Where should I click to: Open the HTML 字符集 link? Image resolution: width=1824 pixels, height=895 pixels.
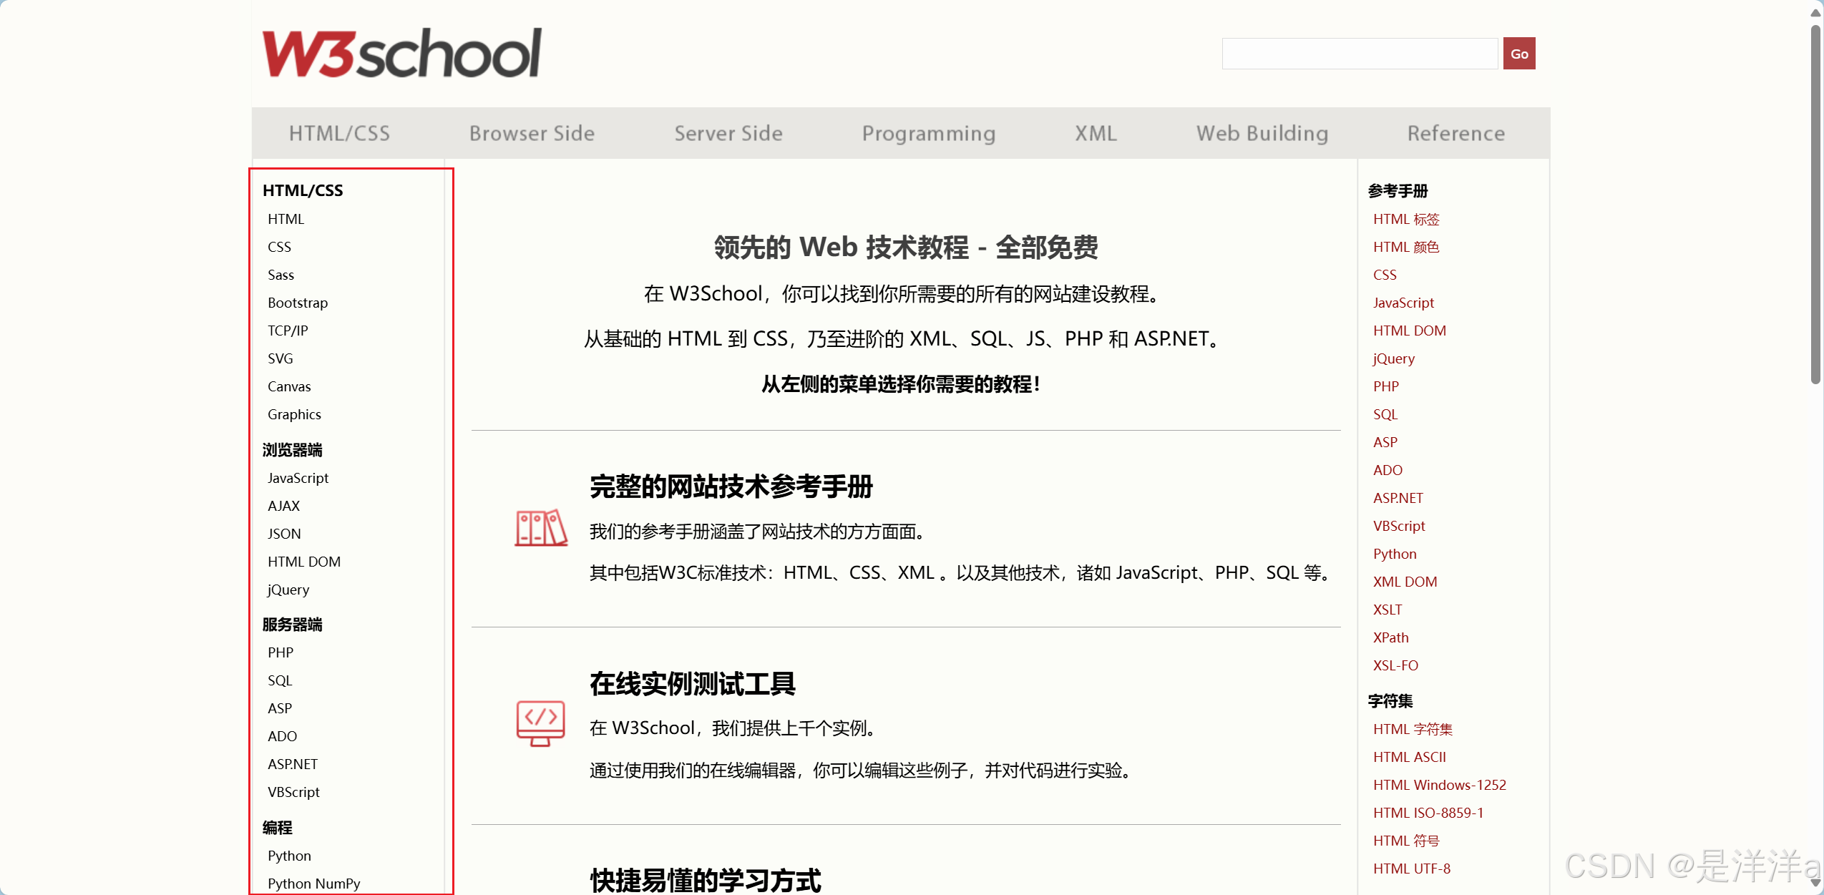1413,729
